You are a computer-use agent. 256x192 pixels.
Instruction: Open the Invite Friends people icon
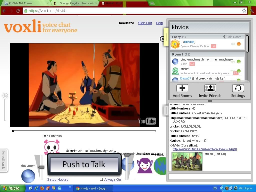(x=210, y=88)
